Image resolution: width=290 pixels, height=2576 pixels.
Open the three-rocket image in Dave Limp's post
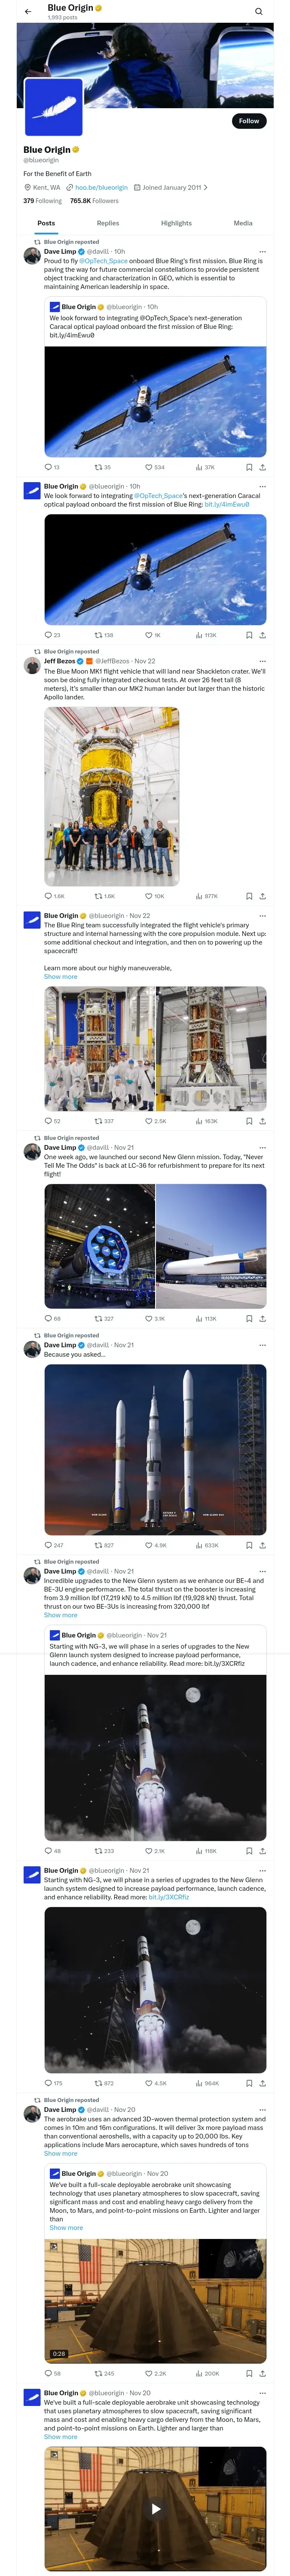[155, 1449]
